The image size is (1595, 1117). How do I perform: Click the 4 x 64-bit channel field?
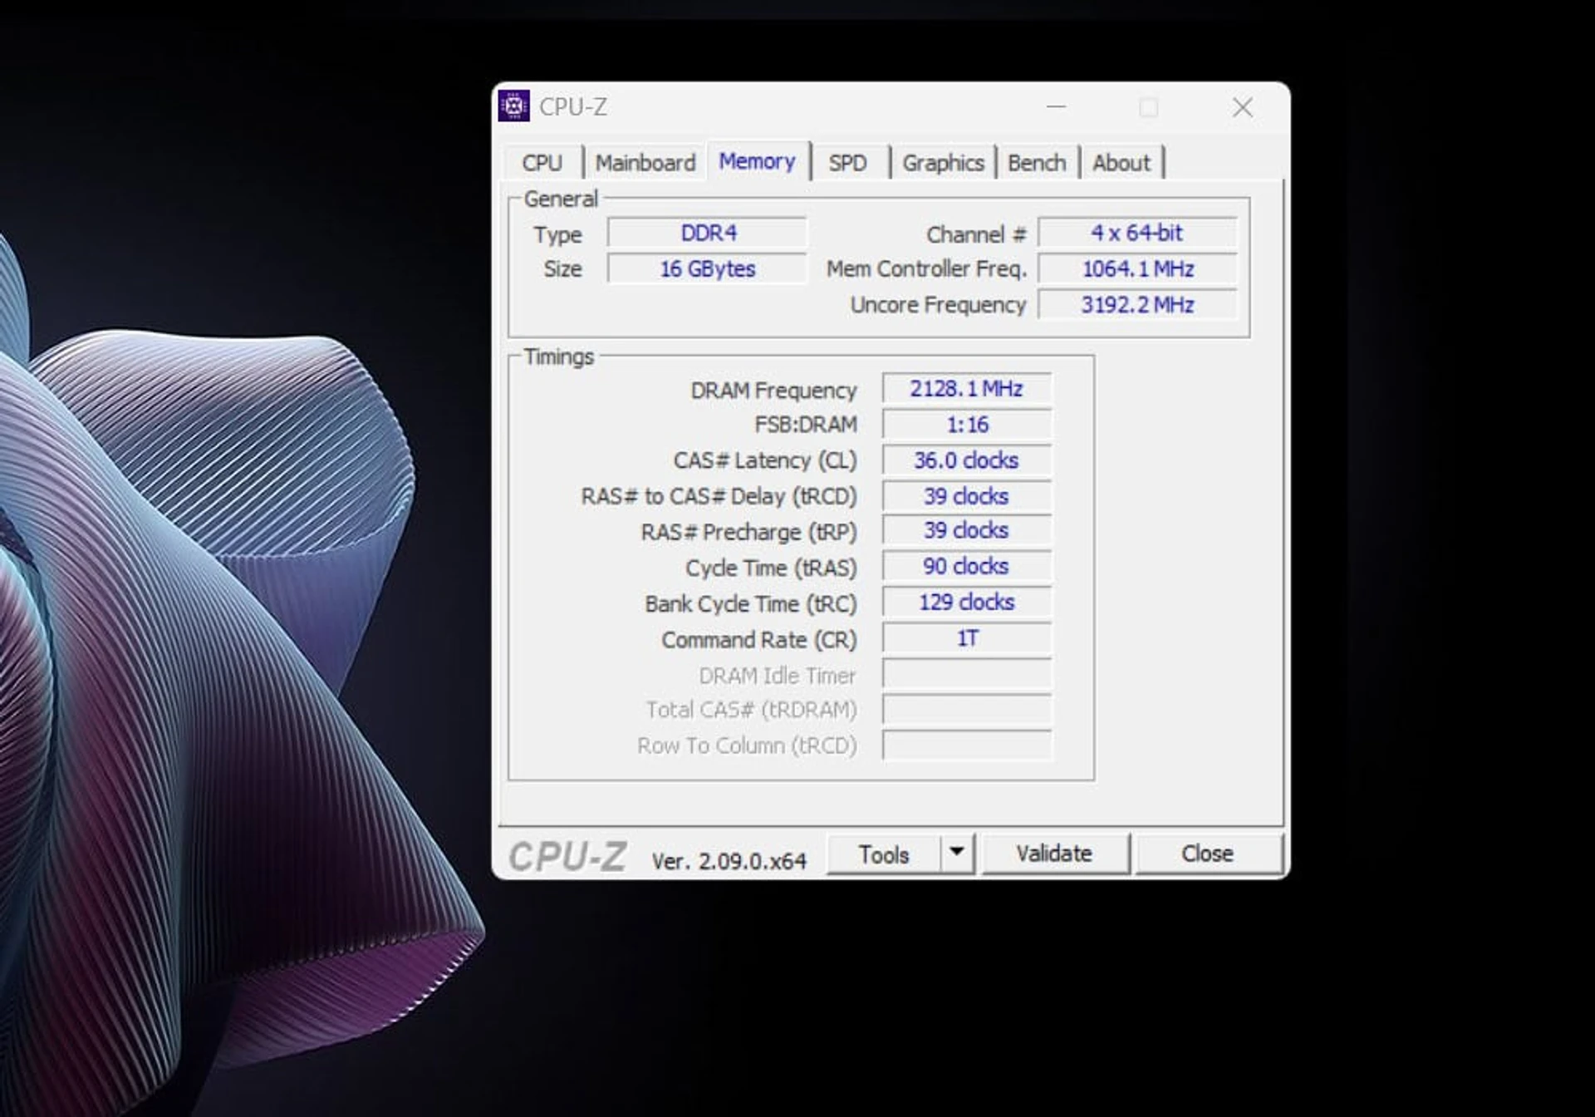click(x=1137, y=233)
